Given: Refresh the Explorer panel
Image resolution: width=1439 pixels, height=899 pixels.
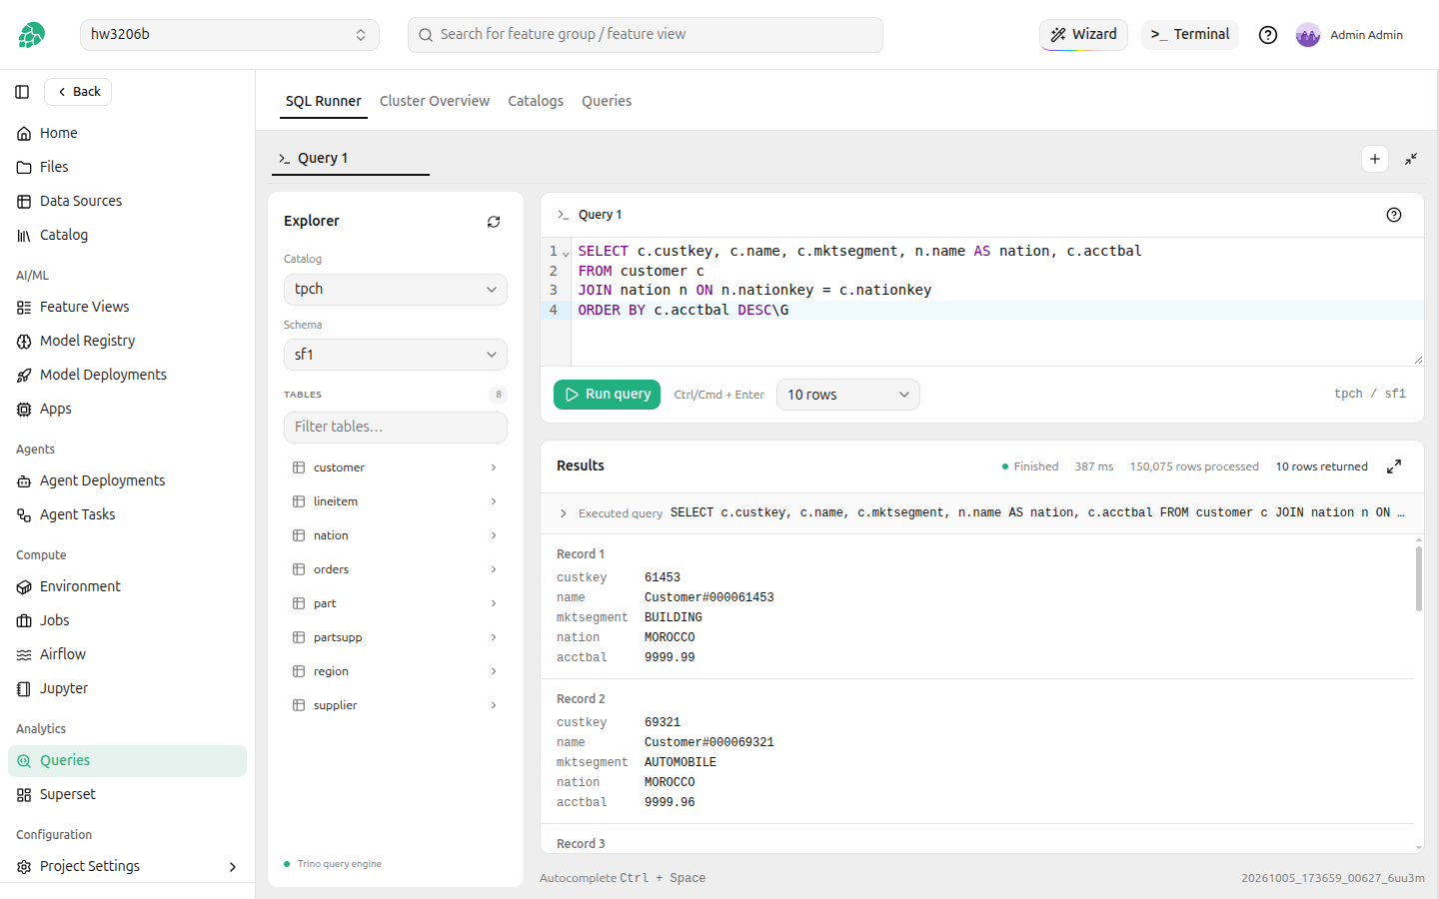Looking at the screenshot, I should pyautogui.click(x=494, y=222).
